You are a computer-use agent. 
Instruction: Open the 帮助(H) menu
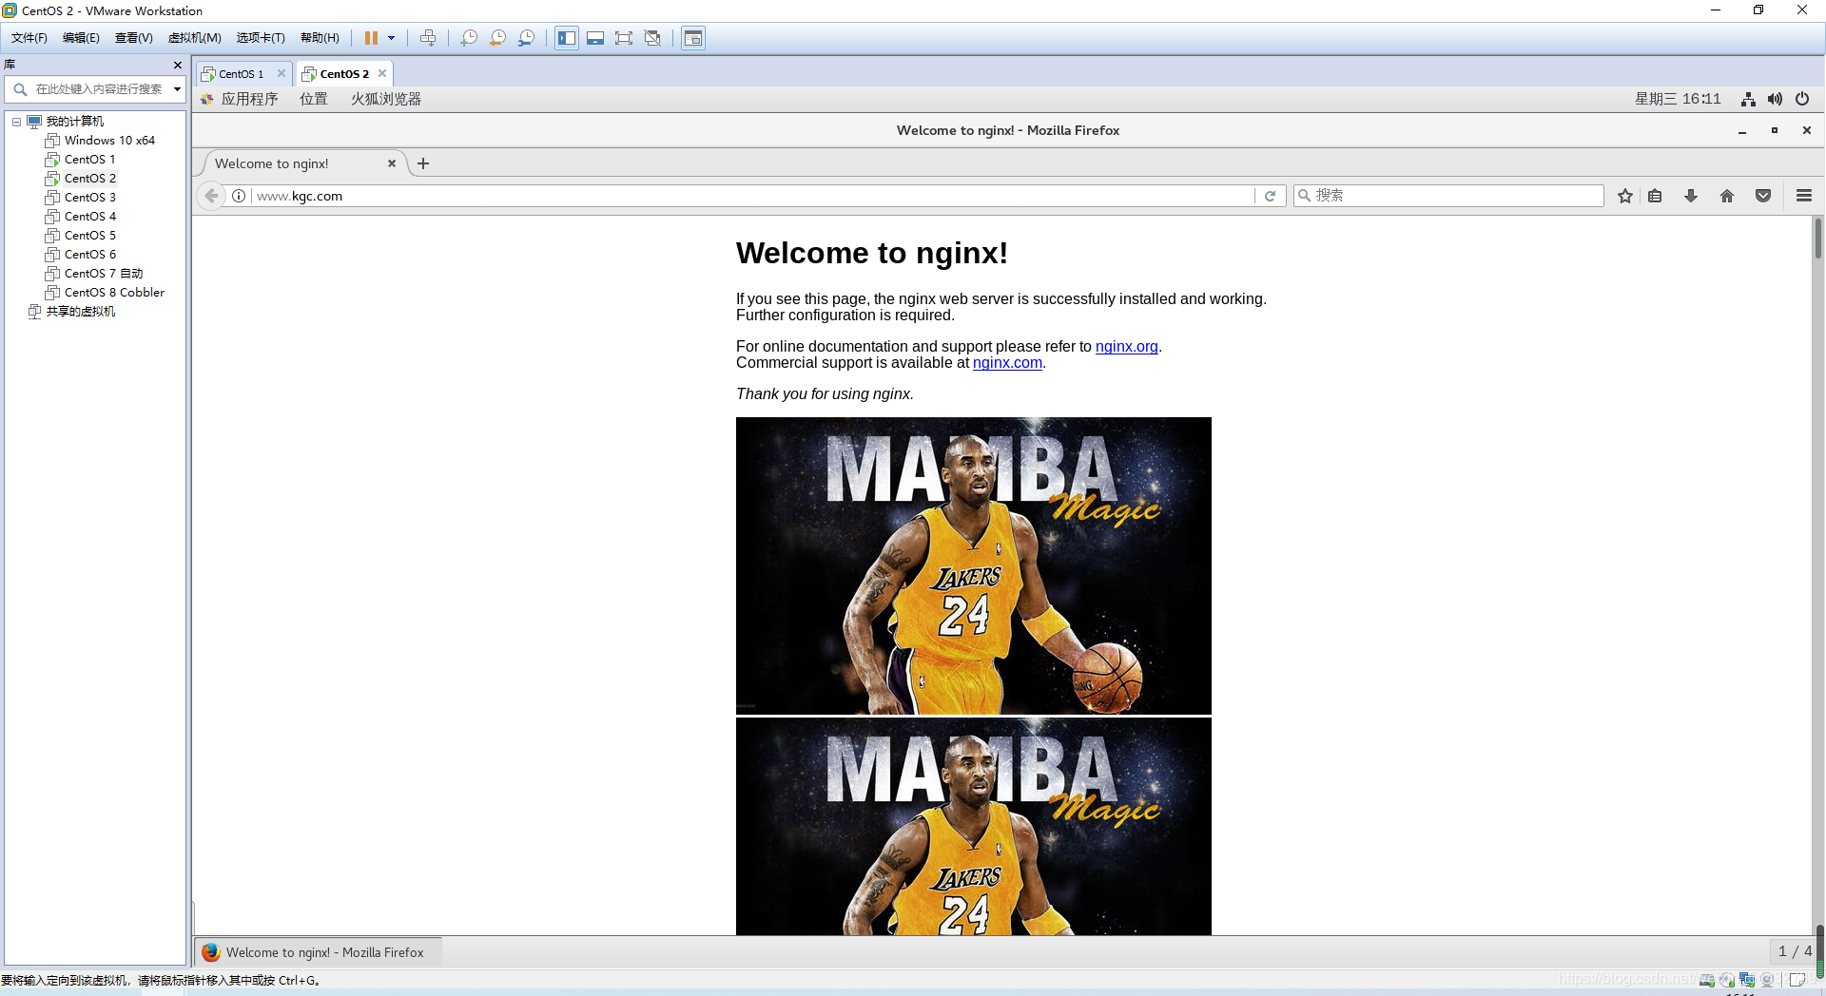[320, 38]
